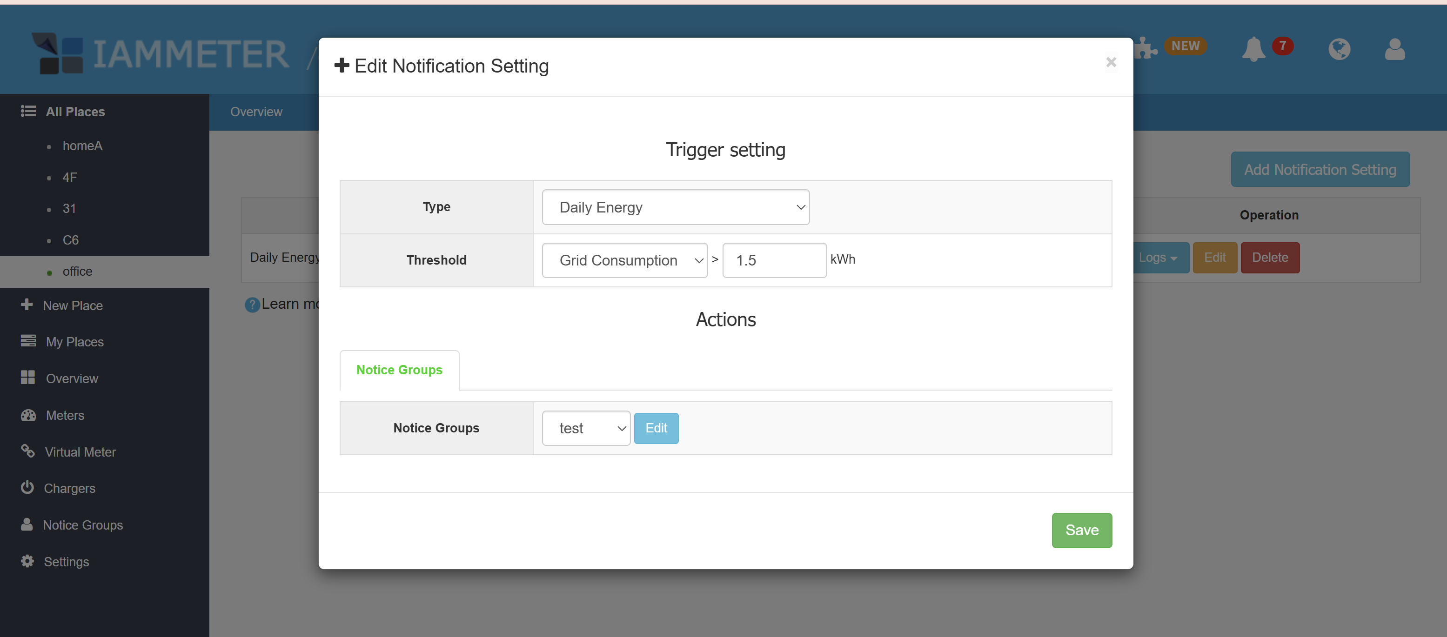Click the New Place plus icon
Image resolution: width=1447 pixels, height=637 pixels.
coord(27,305)
